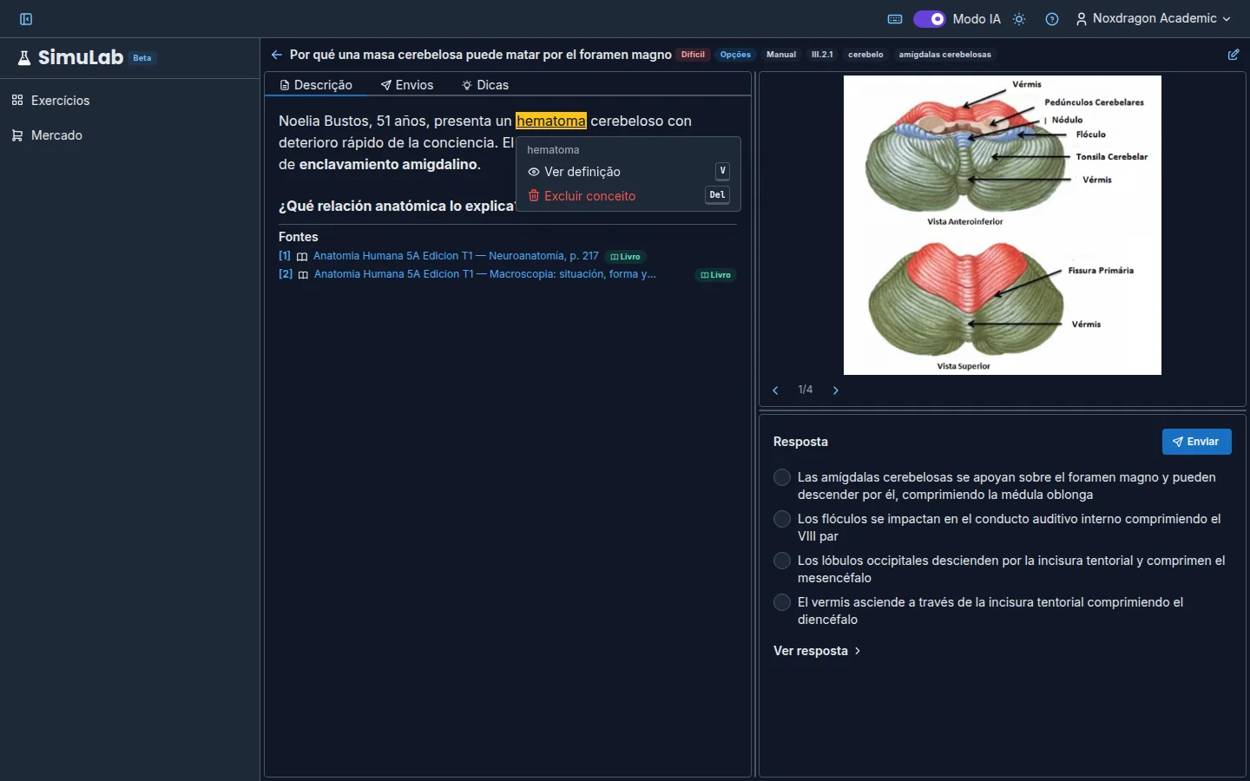Click the edit exercise pencil icon
The width and height of the screenshot is (1250, 781).
(1234, 55)
